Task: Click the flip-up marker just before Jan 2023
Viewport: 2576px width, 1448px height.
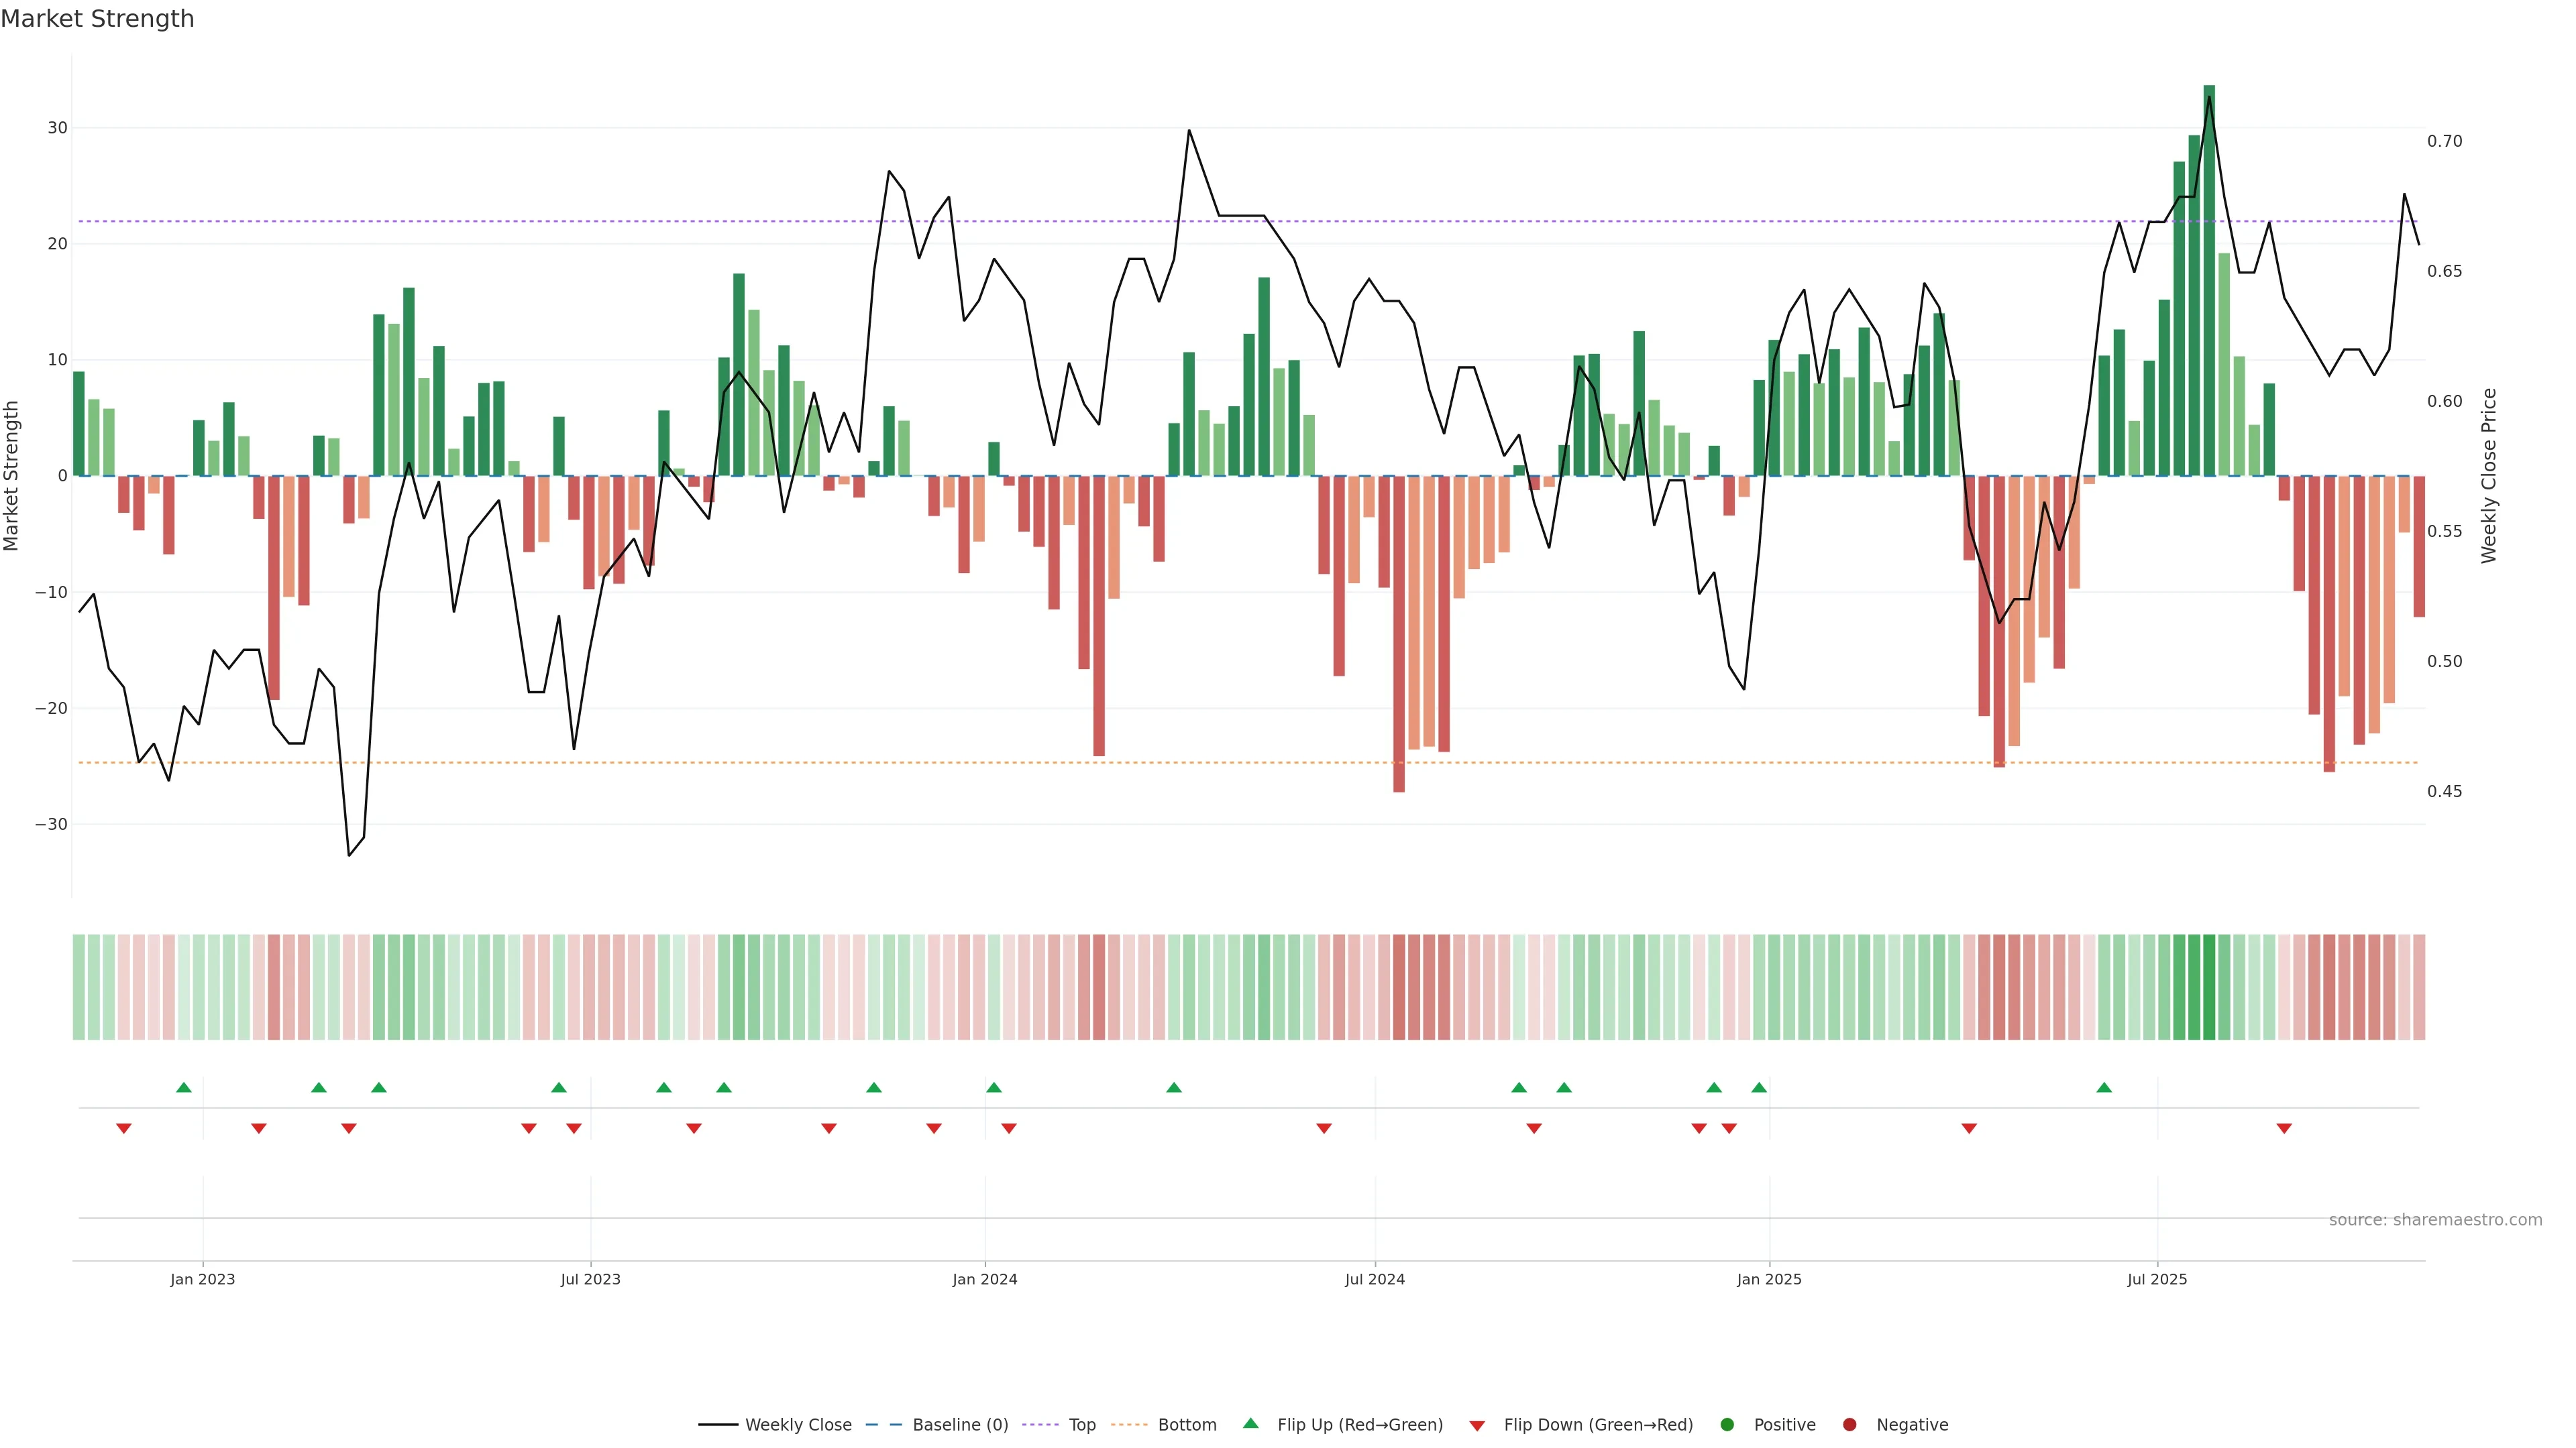Action: tap(184, 1087)
